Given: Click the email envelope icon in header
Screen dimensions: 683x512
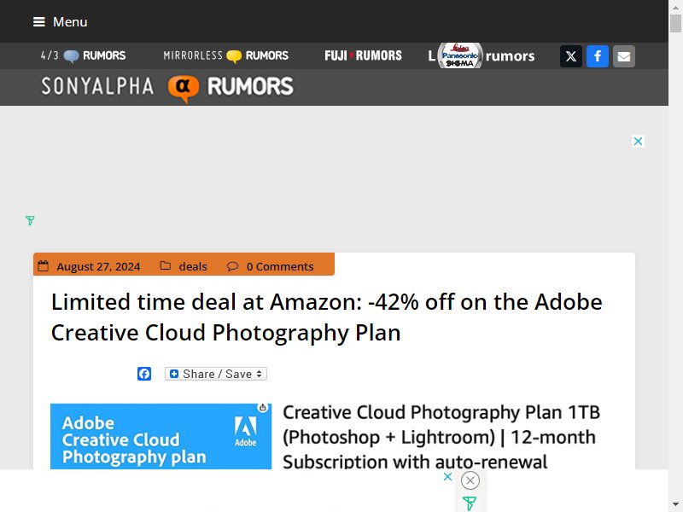Looking at the screenshot, I should coord(624,56).
